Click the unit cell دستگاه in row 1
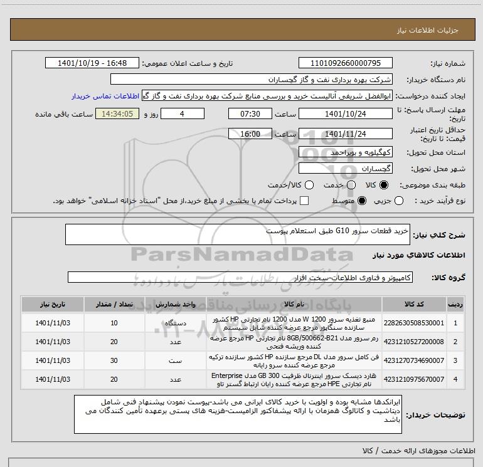The image size is (483, 467). point(175,323)
